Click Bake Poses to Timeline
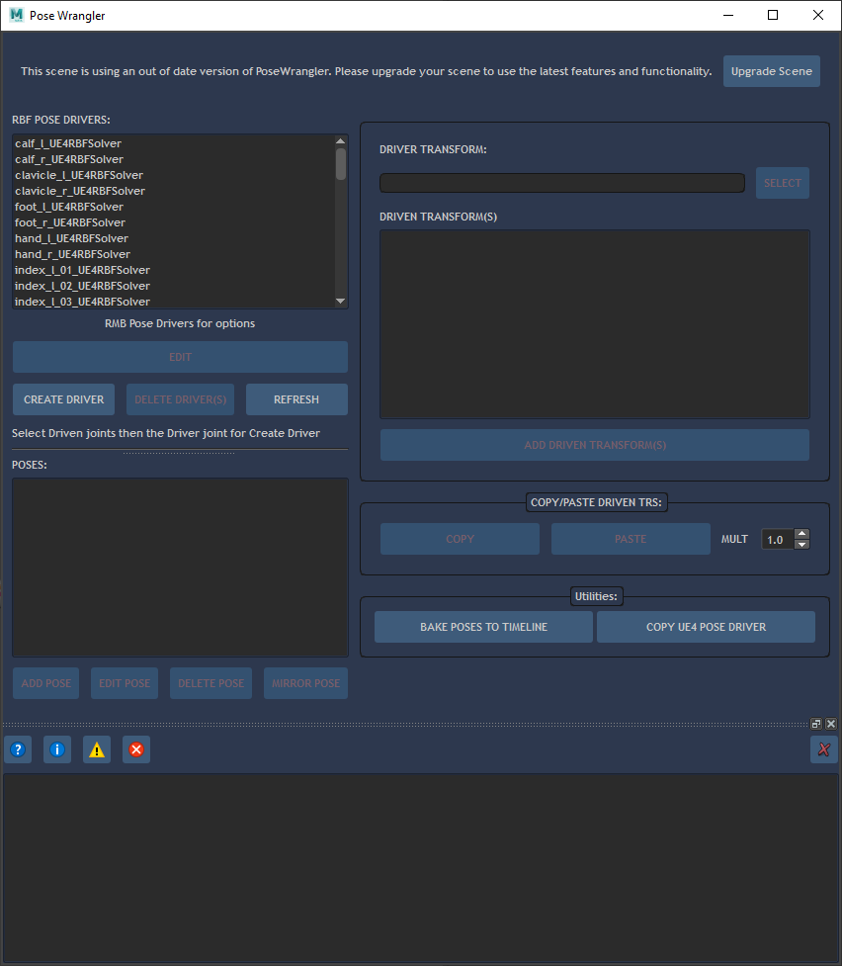842x966 pixels. pyautogui.click(x=483, y=627)
